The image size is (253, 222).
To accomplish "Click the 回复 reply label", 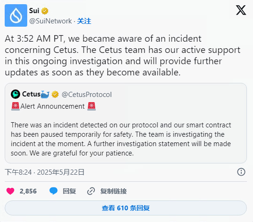I will [69, 191].
